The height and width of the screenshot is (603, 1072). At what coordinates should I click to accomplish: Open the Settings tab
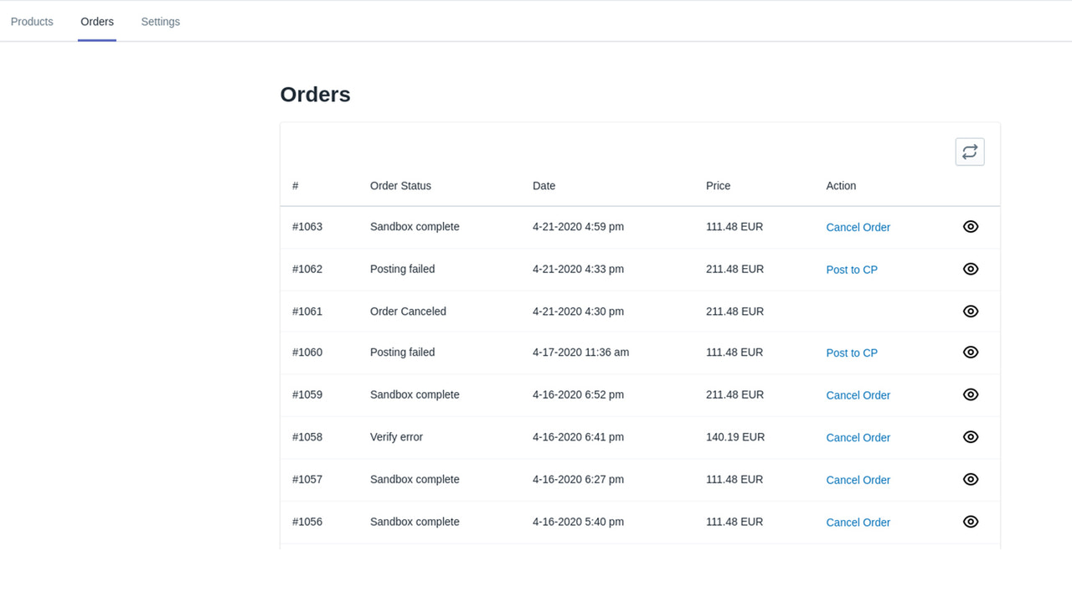pyautogui.click(x=160, y=21)
